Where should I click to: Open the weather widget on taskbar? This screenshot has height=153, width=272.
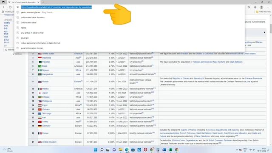(8, 150)
